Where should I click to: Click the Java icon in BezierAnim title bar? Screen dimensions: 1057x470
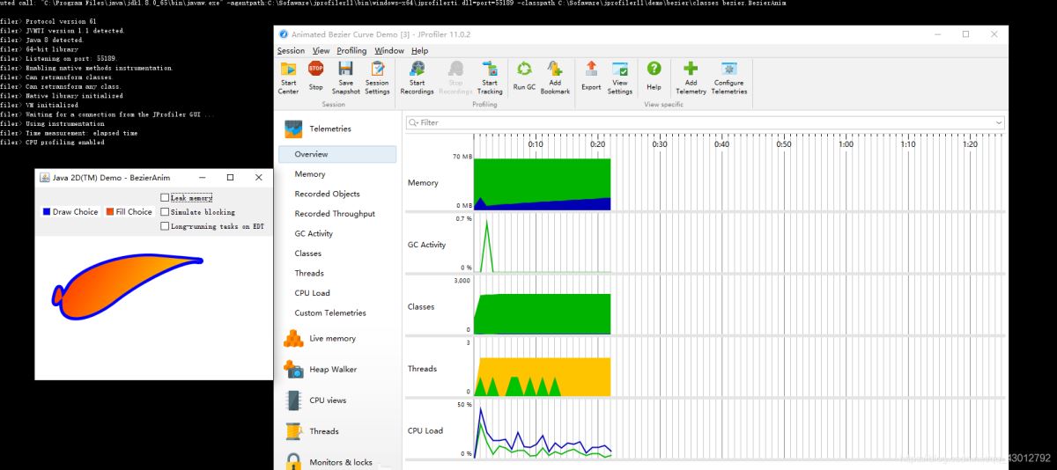[x=44, y=177]
